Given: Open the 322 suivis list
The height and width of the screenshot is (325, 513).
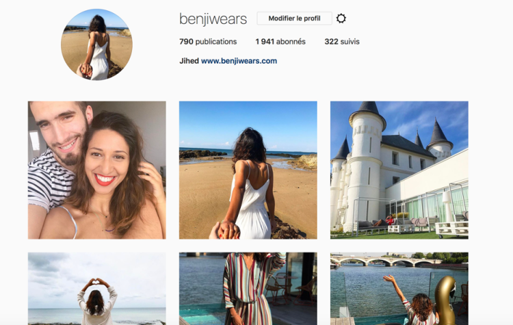Looking at the screenshot, I should tap(342, 42).
